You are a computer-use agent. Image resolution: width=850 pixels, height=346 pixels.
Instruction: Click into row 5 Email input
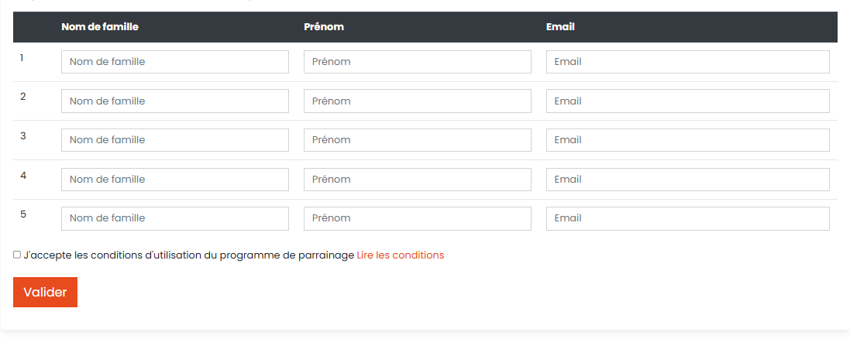point(687,218)
